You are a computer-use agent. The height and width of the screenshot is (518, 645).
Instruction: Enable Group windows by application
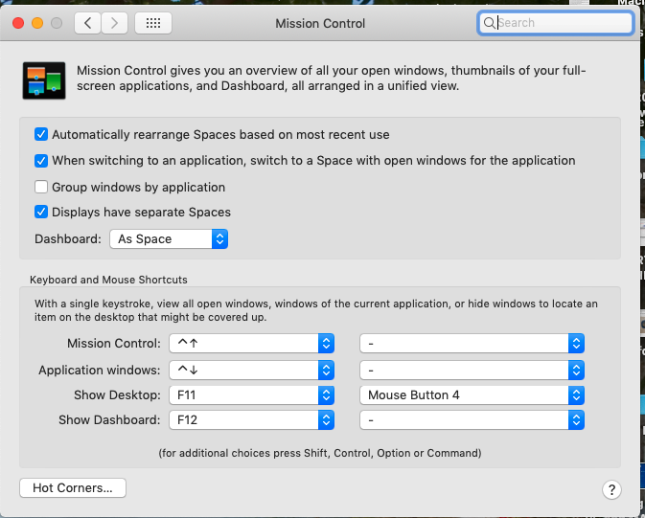coord(41,187)
